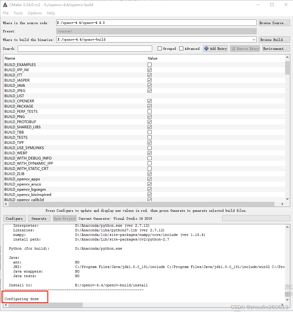This screenshot has width=293, height=312.
Task: Open the Help menu
Action: tap(51, 13)
